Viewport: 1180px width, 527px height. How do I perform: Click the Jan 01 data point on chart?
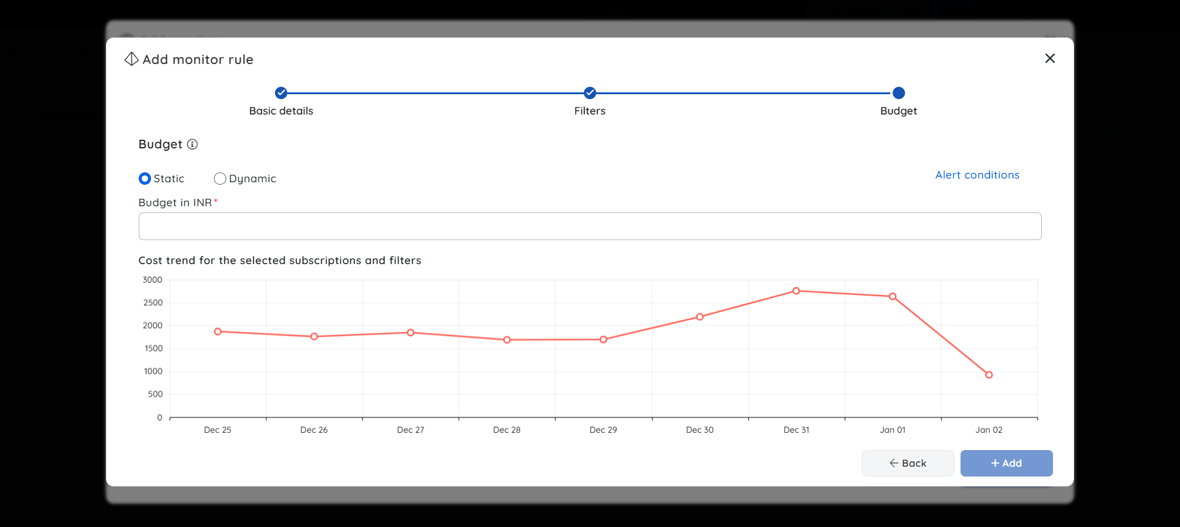pos(893,297)
